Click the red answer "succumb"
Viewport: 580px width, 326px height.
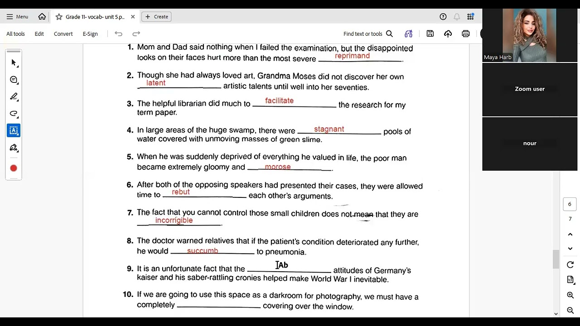click(203, 251)
